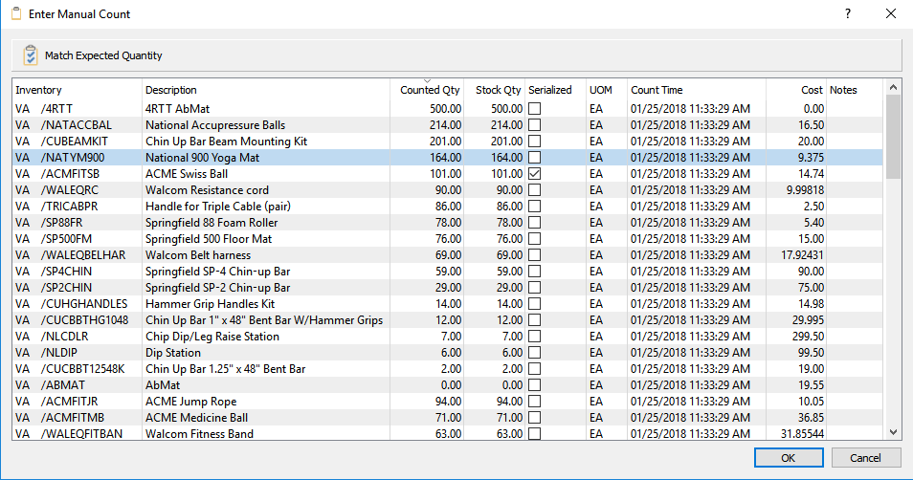The image size is (913, 480).
Task: Click Counted Qty 500.00 for 4RTT AbMat
Action: click(x=445, y=109)
